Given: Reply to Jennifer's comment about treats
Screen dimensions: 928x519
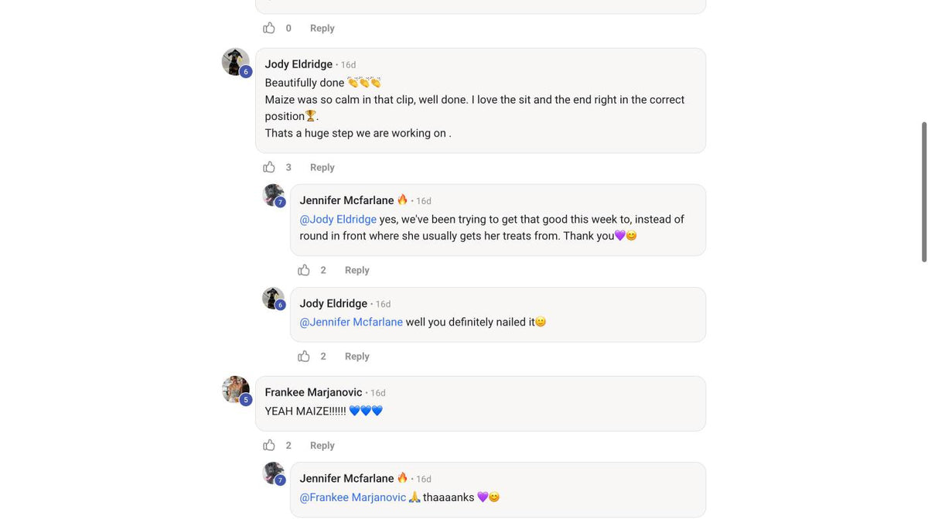Looking at the screenshot, I should pyautogui.click(x=357, y=270).
